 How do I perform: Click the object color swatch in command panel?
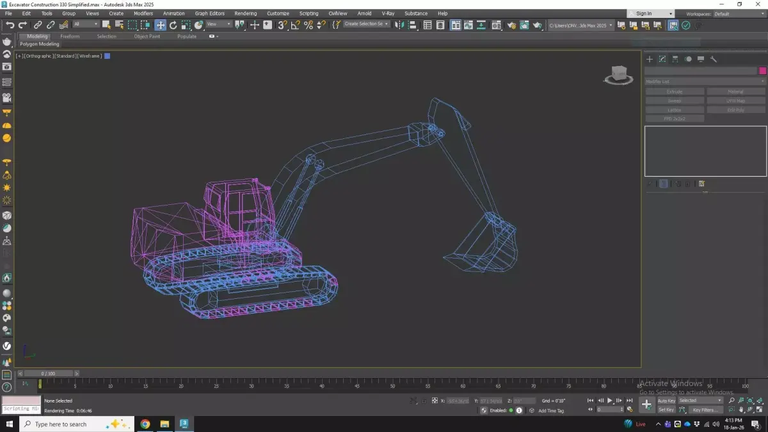tap(762, 71)
